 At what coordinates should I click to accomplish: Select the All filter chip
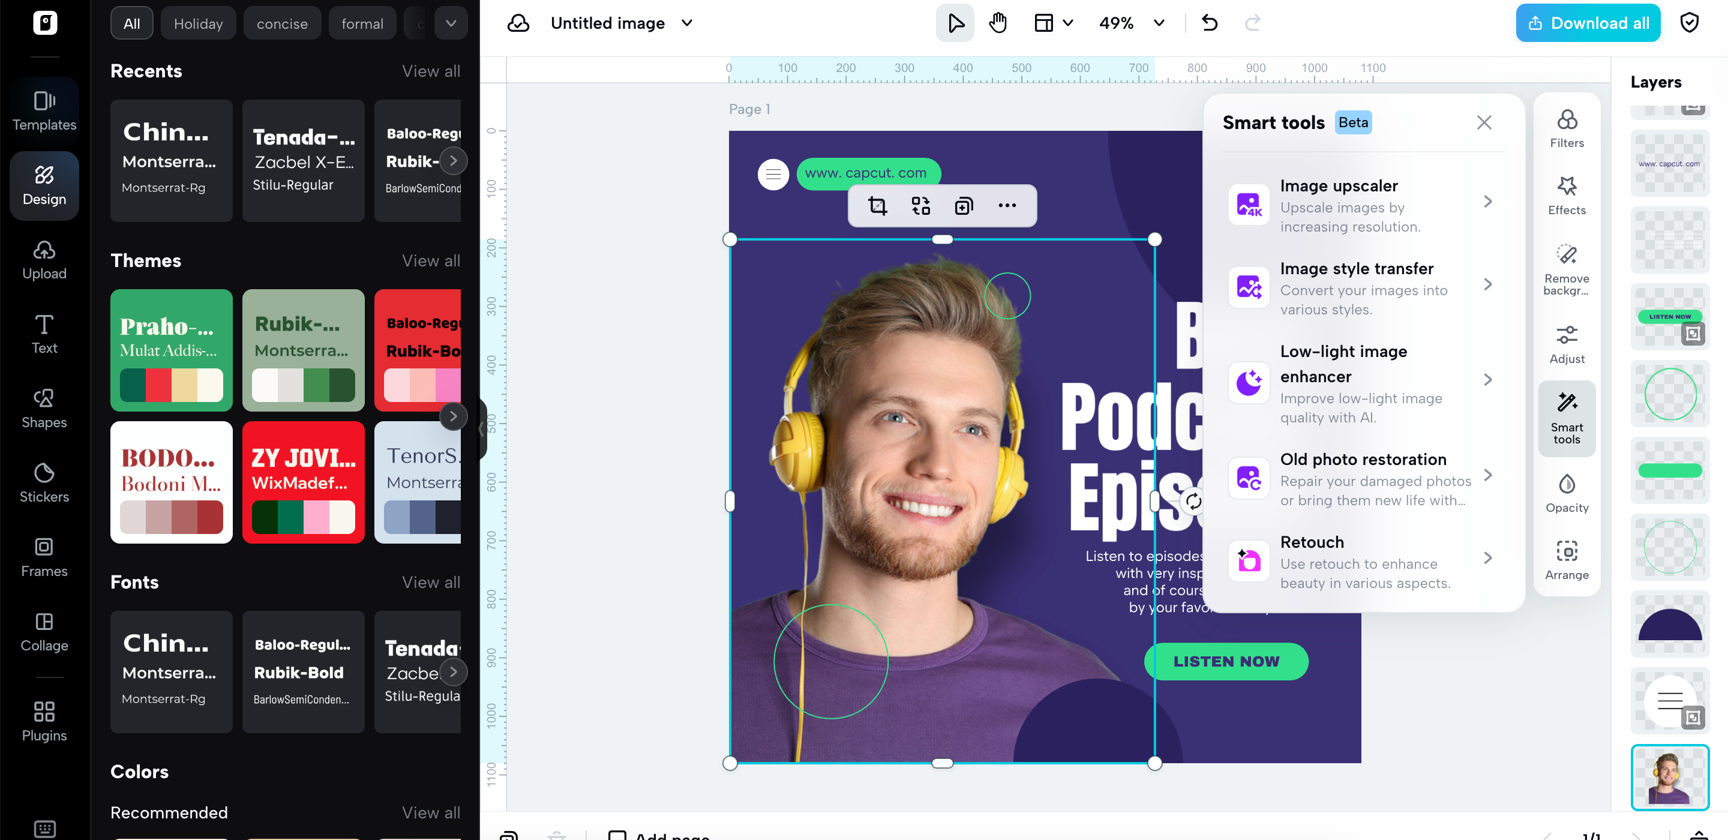pyautogui.click(x=131, y=23)
